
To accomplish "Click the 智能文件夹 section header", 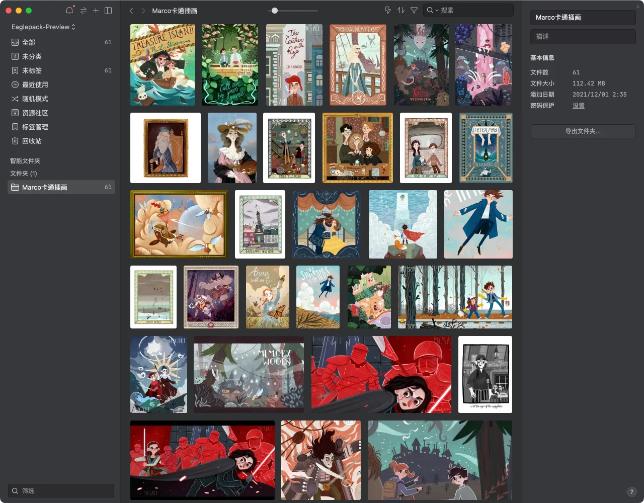I will pyautogui.click(x=25, y=161).
